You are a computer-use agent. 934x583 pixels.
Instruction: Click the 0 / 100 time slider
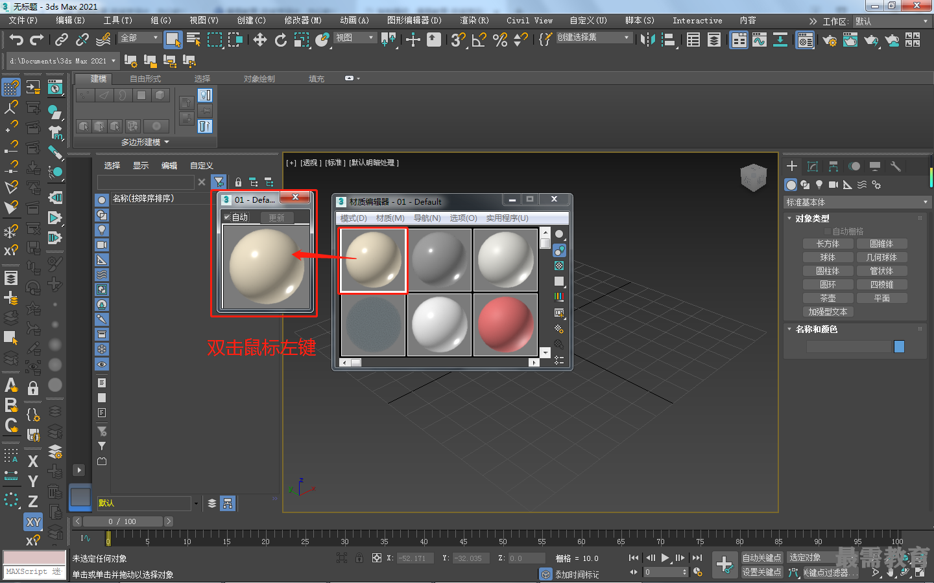pyautogui.click(x=123, y=521)
